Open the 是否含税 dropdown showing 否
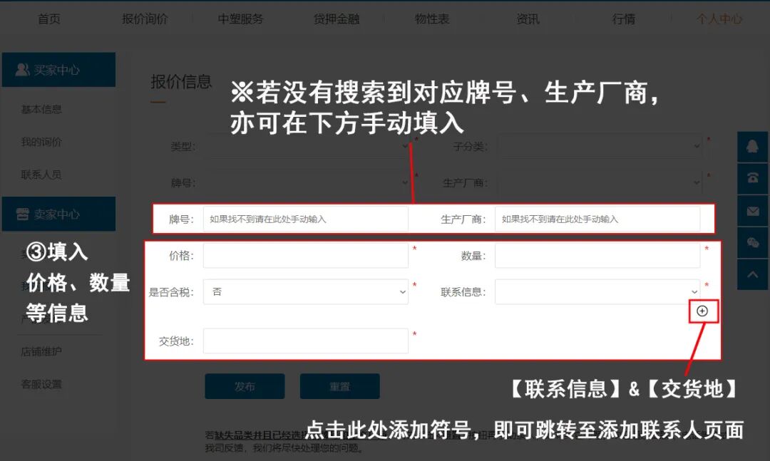 coord(305,292)
